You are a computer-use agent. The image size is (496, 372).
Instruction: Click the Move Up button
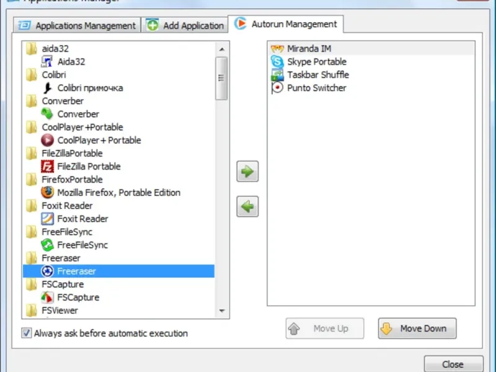[324, 329]
